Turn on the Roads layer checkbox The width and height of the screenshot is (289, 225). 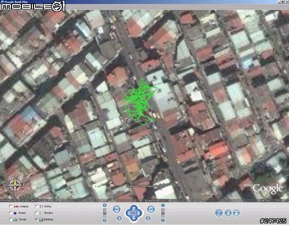point(10,213)
